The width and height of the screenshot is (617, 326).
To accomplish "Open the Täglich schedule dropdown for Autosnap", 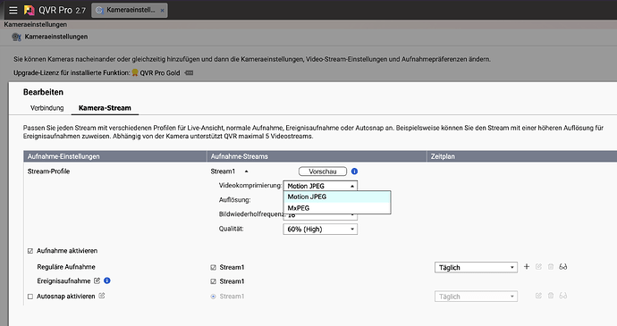I will 476,297.
